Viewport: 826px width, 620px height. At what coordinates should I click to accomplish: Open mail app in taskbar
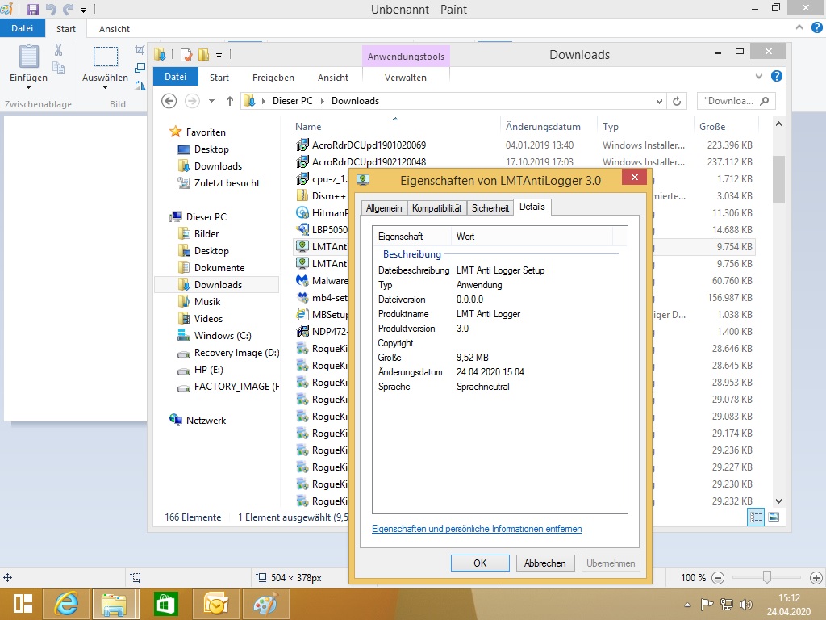(x=215, y=604)
